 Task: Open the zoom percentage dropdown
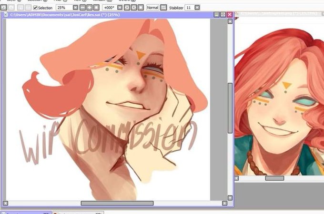[x=75, y=8]
